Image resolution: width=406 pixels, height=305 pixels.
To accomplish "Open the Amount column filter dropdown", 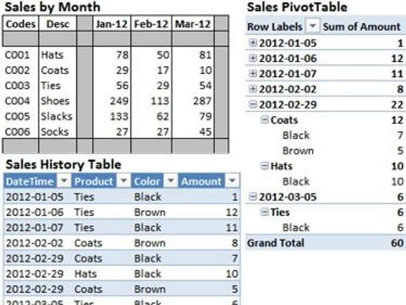I will (x=232, y=181).
